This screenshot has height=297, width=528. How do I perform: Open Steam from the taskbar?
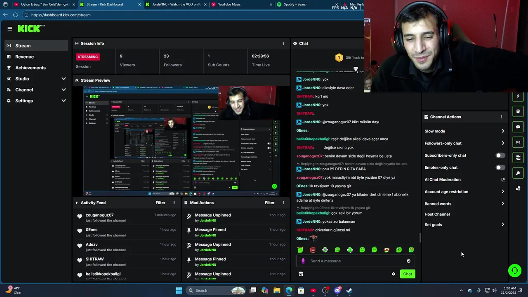pyautogui.click(x=349, y=290)
